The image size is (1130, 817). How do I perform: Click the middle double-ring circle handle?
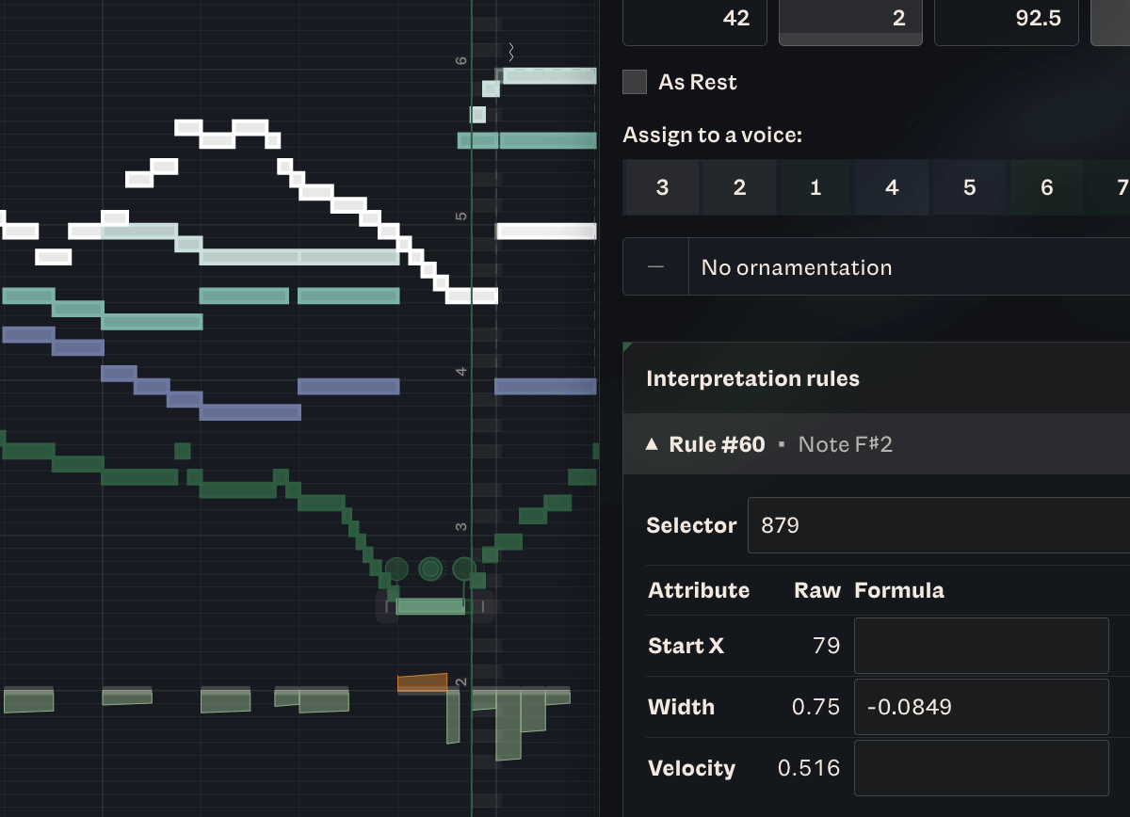(x=430, y=569)
